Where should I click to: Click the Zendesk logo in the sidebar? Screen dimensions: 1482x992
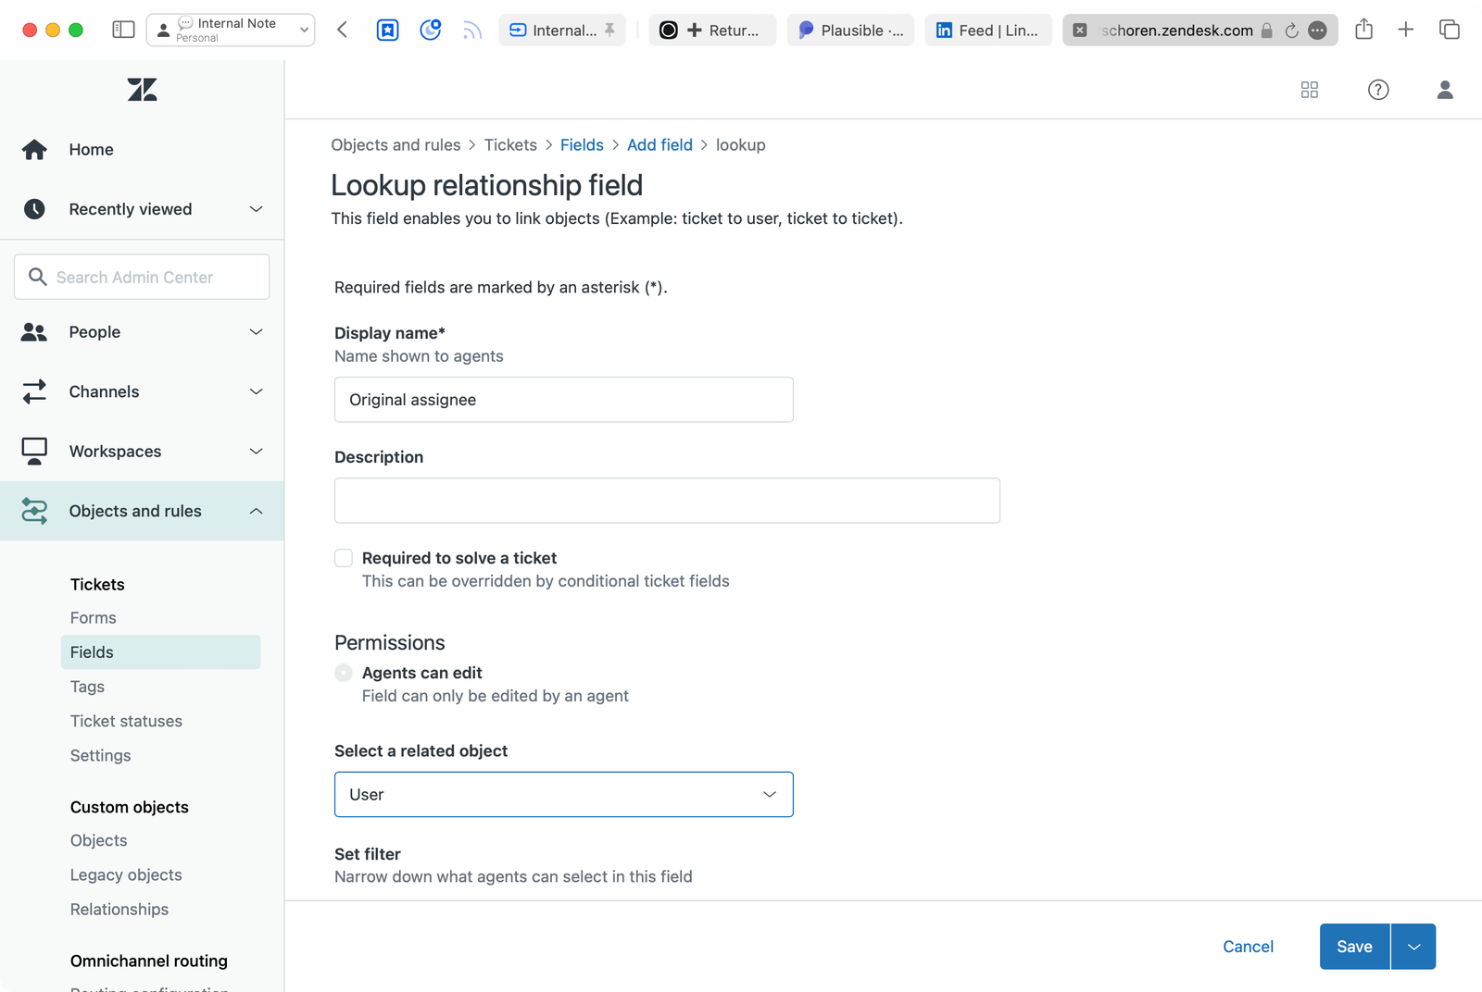tap(142, 90)
